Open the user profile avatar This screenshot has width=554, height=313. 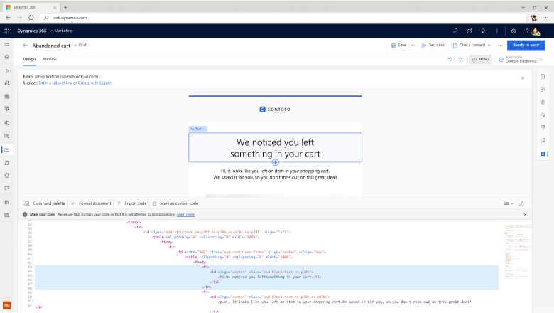536,31
